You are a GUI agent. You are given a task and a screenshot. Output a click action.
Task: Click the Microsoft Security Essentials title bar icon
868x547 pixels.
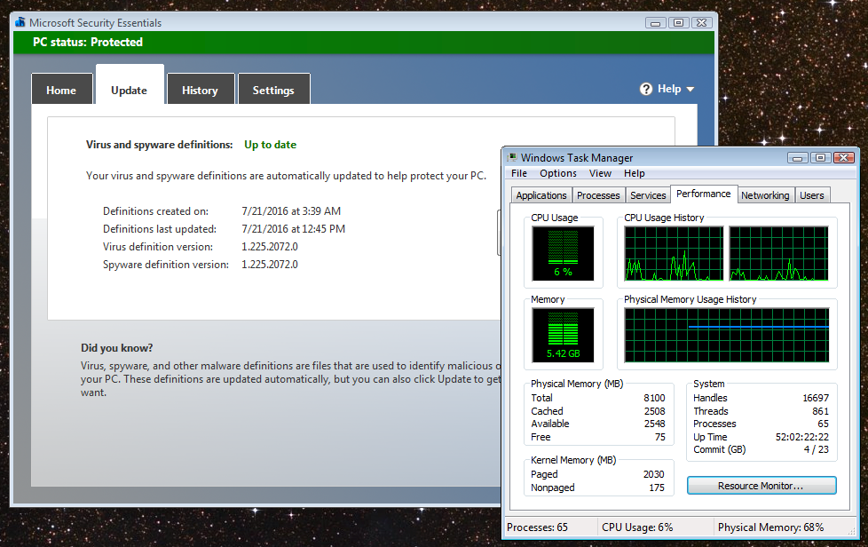20,22
